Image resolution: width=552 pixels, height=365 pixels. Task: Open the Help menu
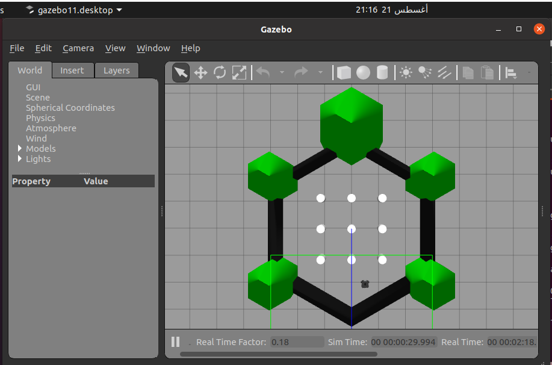(190, 48)
